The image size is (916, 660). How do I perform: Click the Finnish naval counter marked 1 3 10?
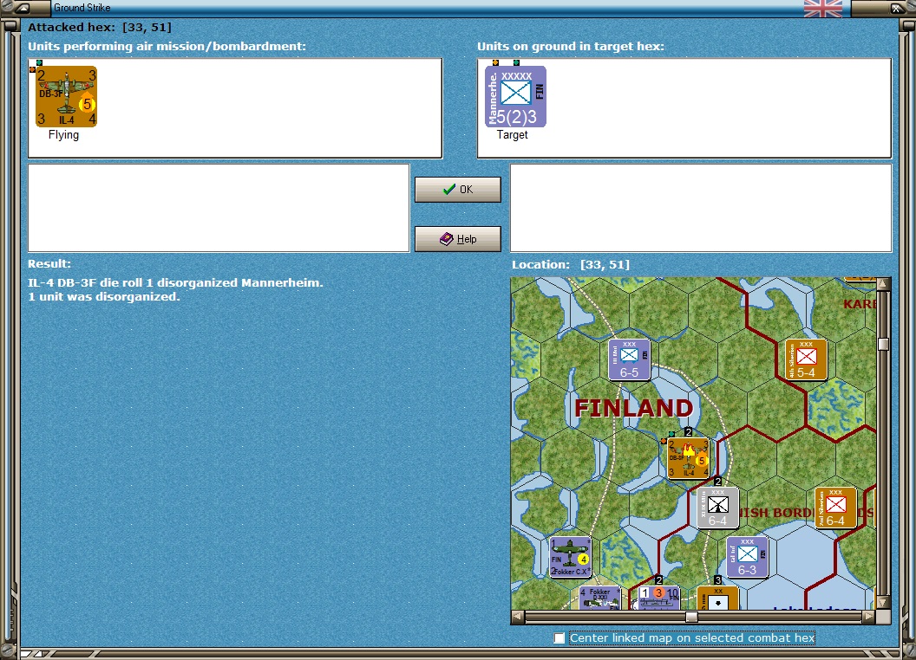click(x=659, y=599)
